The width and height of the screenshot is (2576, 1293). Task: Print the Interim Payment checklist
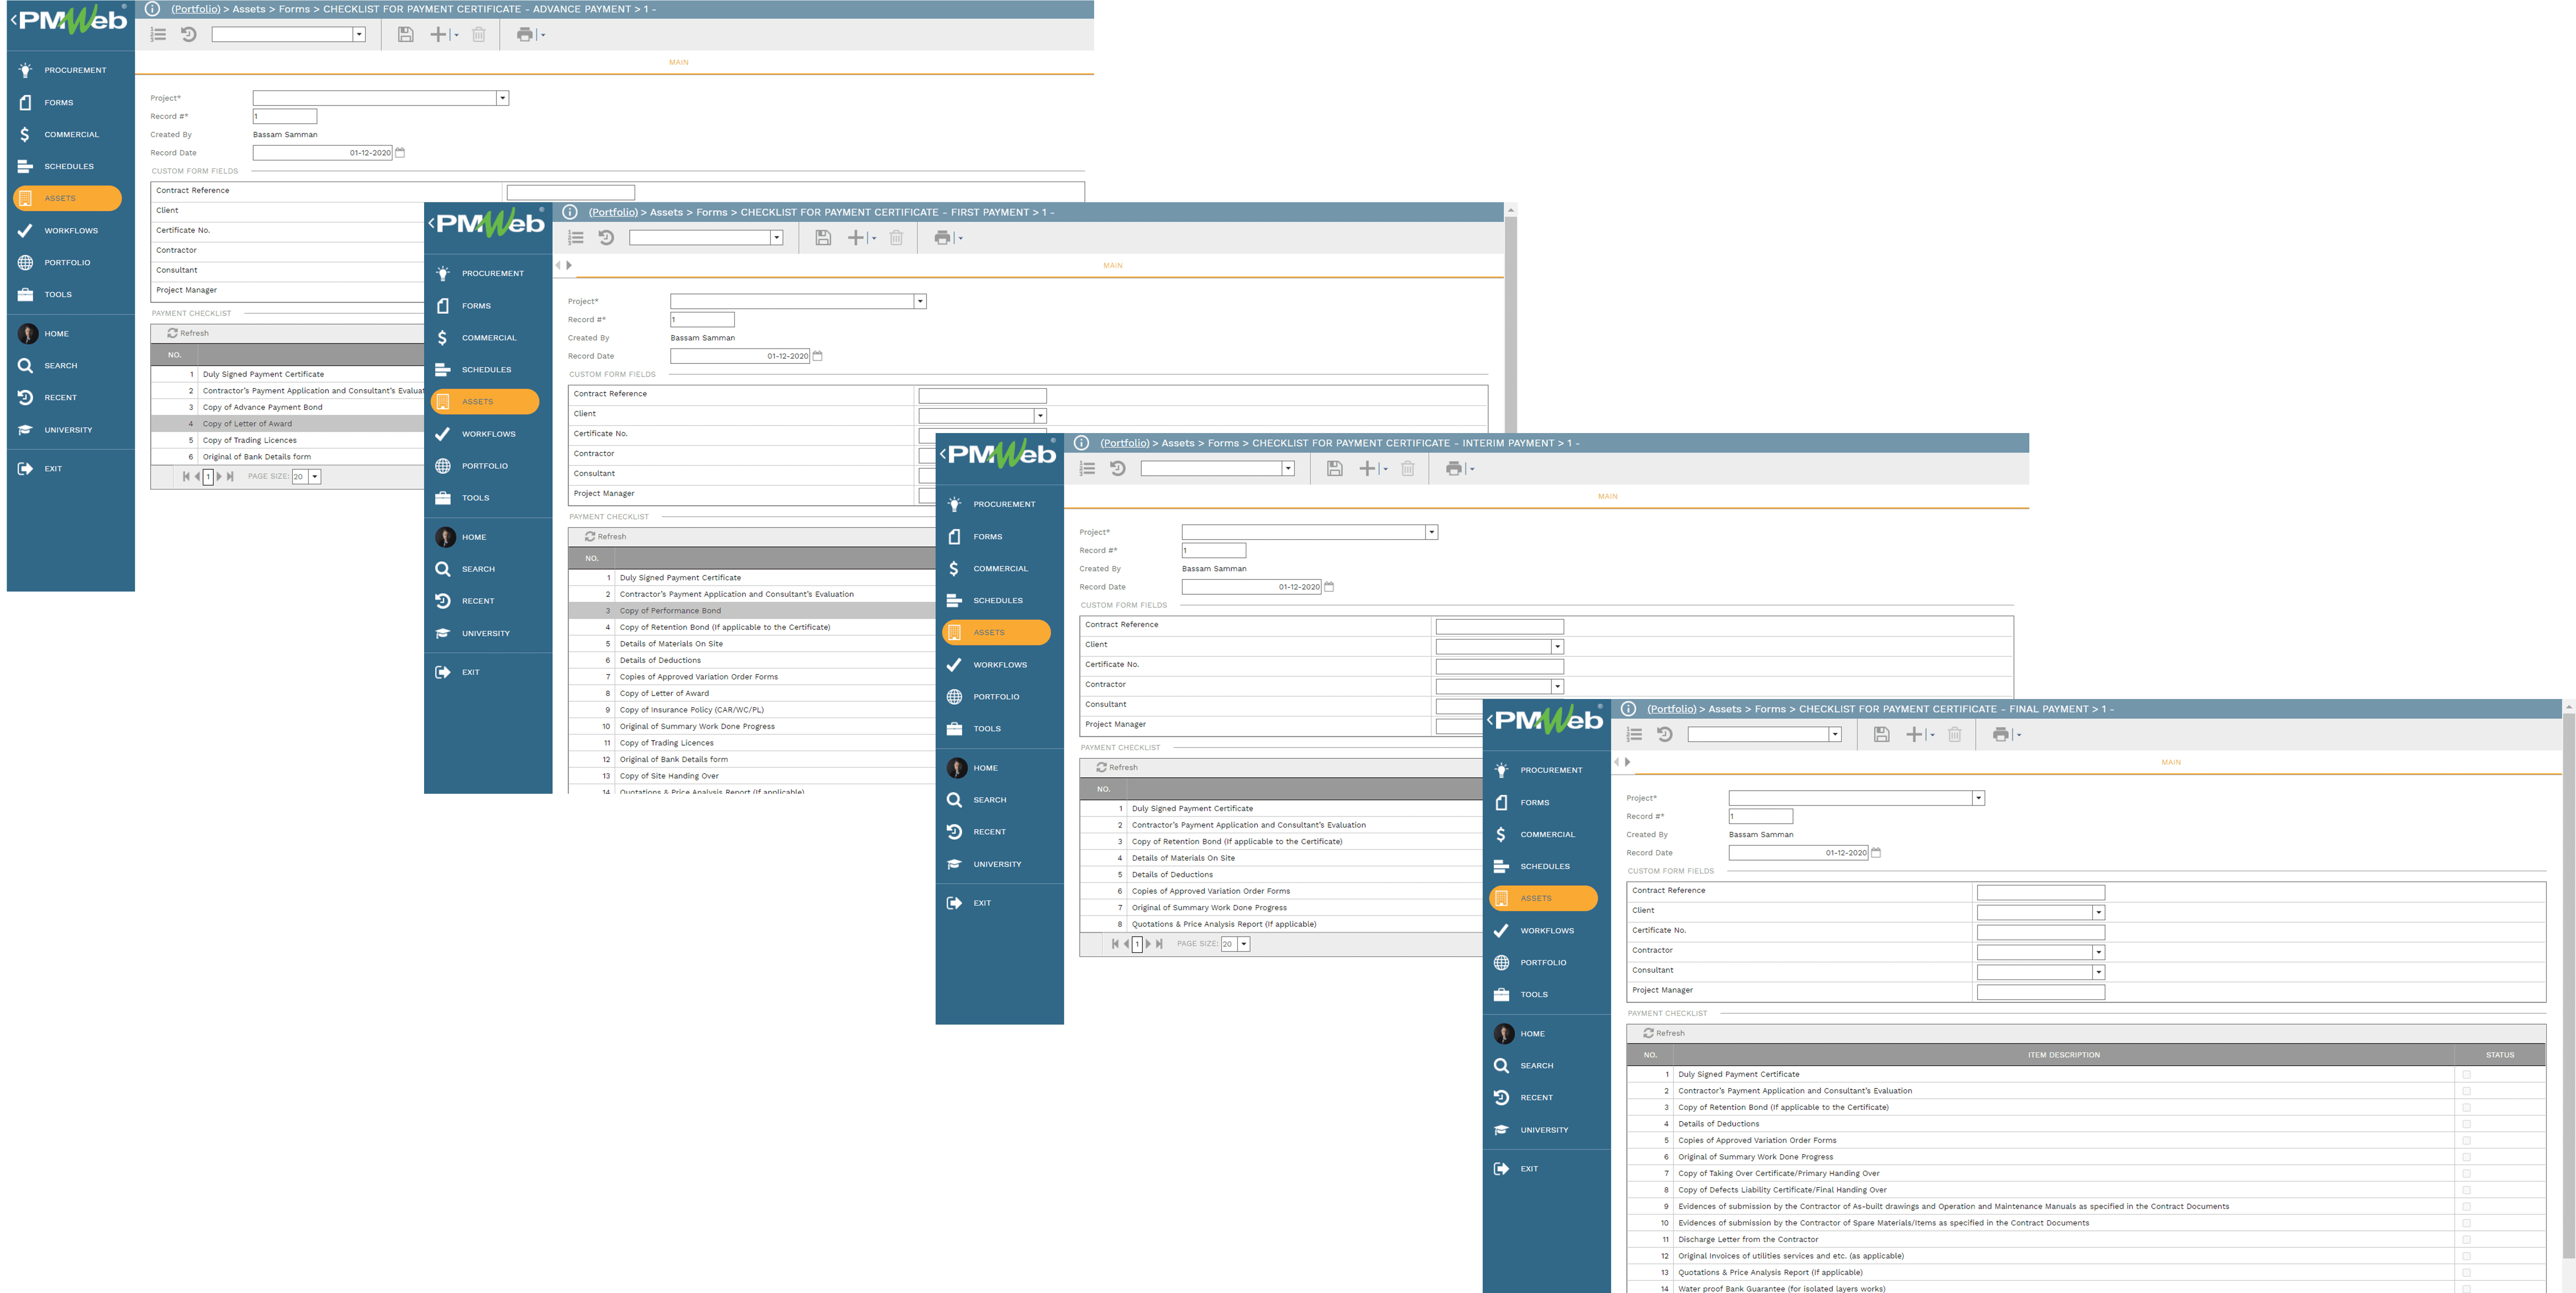(x=1454, y=469)
